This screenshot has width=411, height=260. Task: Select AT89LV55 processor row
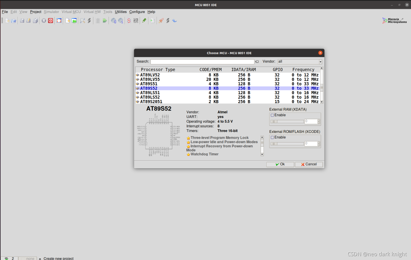[228, 79]
